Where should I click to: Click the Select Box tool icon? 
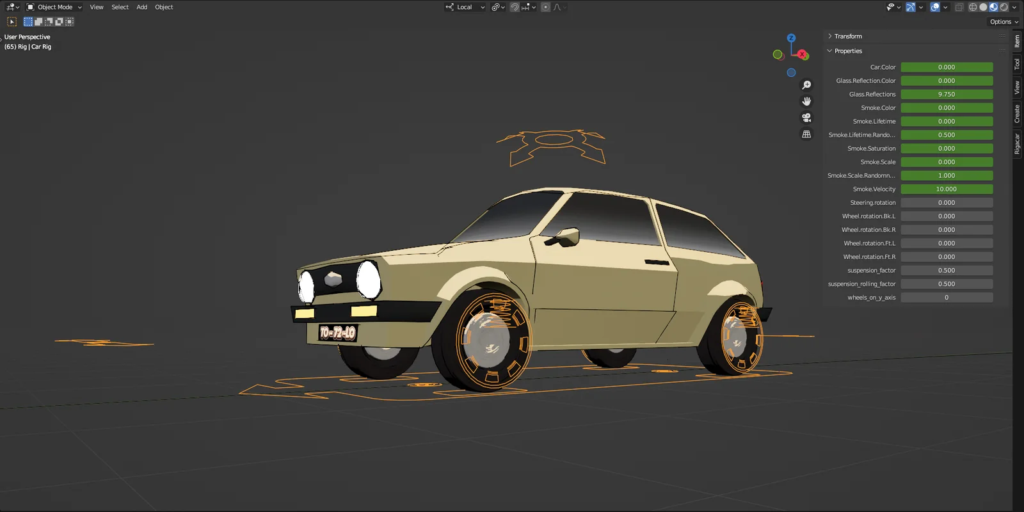12,22
